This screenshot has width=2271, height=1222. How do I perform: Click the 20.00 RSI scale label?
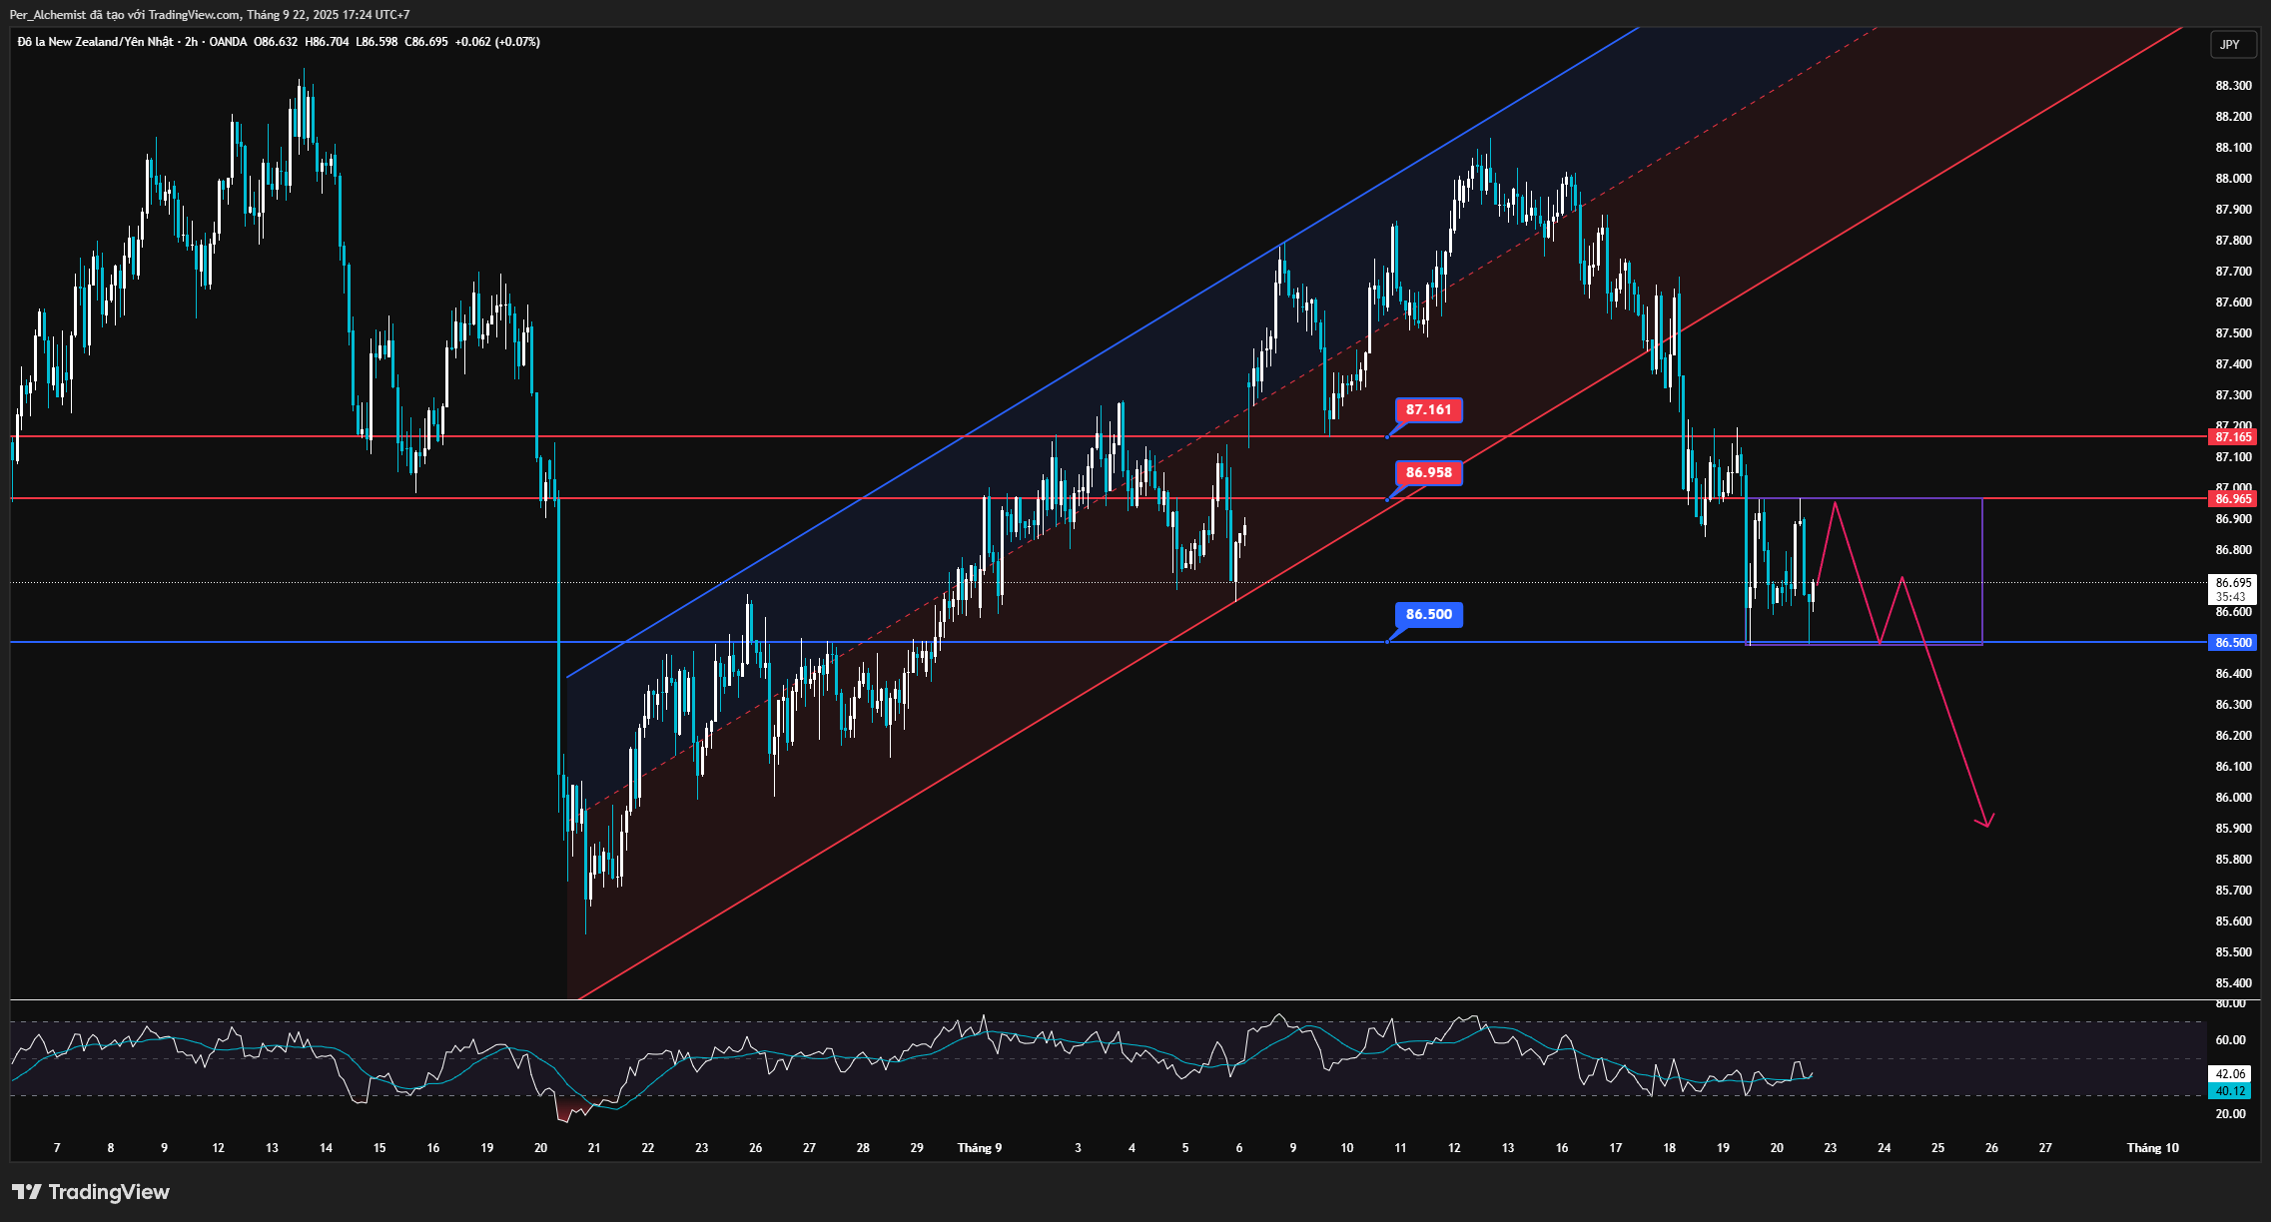pyautogui.click(x=2230, y=1114)
